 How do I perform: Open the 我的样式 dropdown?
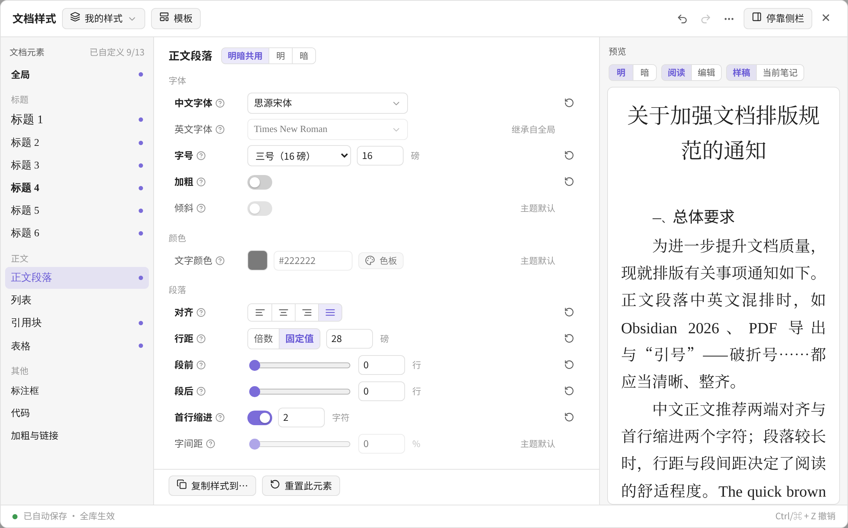pyautogui.click(x=104, y=19)
